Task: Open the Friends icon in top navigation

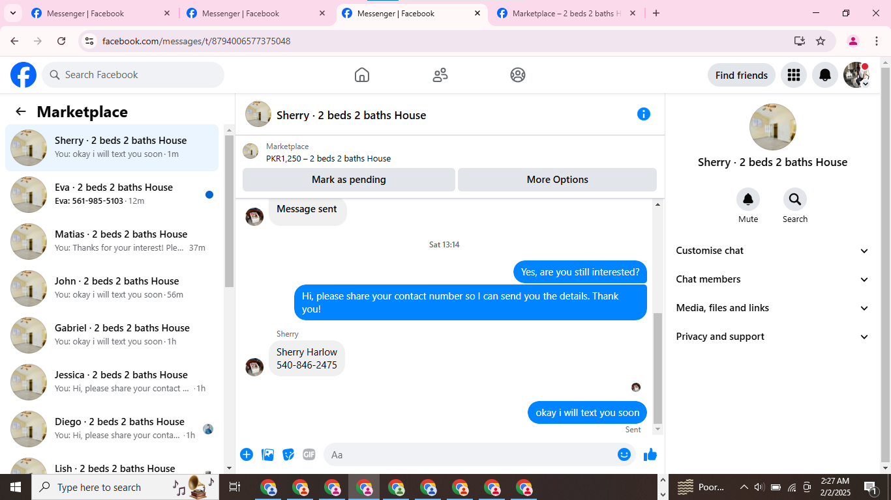Action: pyautogui.click(x=440, y=75)
